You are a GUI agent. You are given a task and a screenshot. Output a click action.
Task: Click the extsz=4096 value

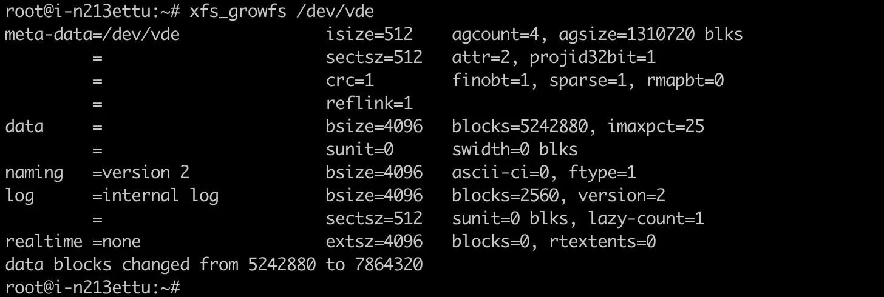click(x=374, y=242)
